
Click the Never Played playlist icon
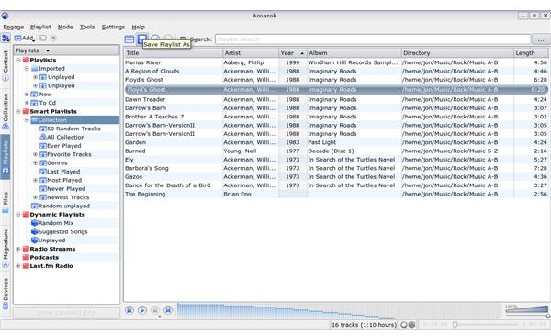click(x=43, y=189)
